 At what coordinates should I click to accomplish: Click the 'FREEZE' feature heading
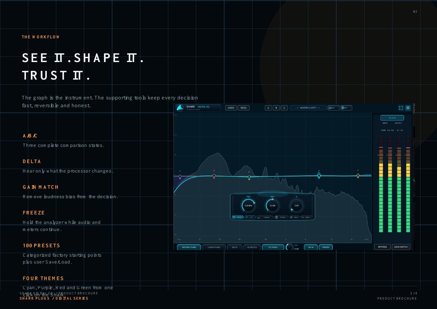tap(34, 213)
